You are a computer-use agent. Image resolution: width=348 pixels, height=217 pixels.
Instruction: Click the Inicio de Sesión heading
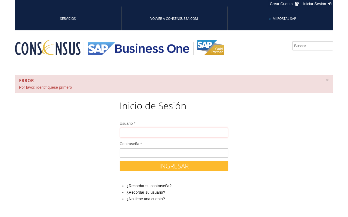[x=153, y=106]
